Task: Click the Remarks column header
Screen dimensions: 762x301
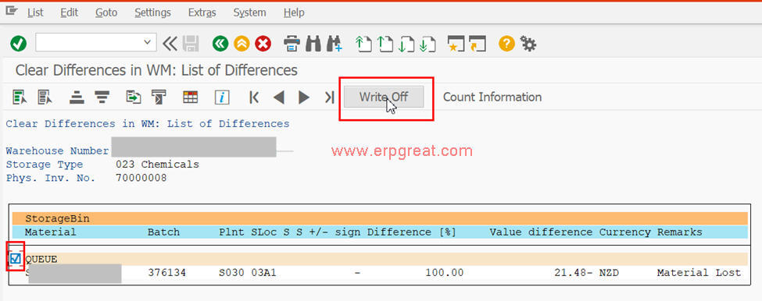Action: [x=679, y=232]
